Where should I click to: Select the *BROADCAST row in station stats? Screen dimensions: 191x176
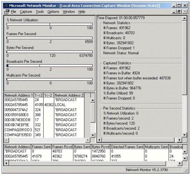tap(93, 151)
